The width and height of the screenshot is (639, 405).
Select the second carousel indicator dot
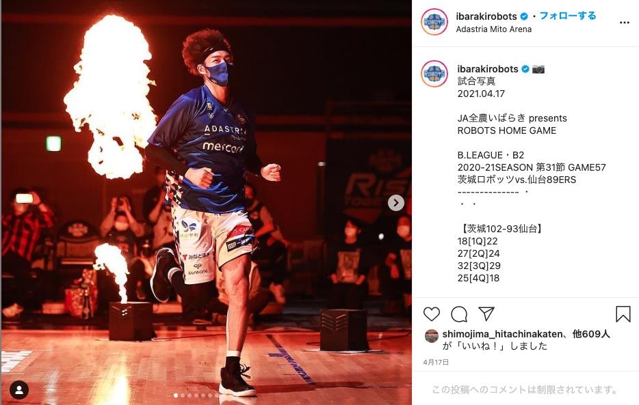(183, 395)
